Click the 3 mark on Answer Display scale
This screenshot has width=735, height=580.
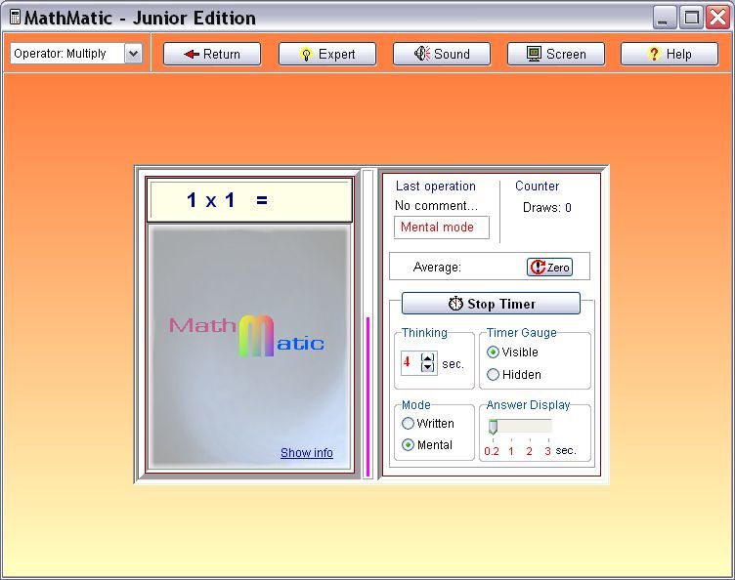[x=547, y=451]
